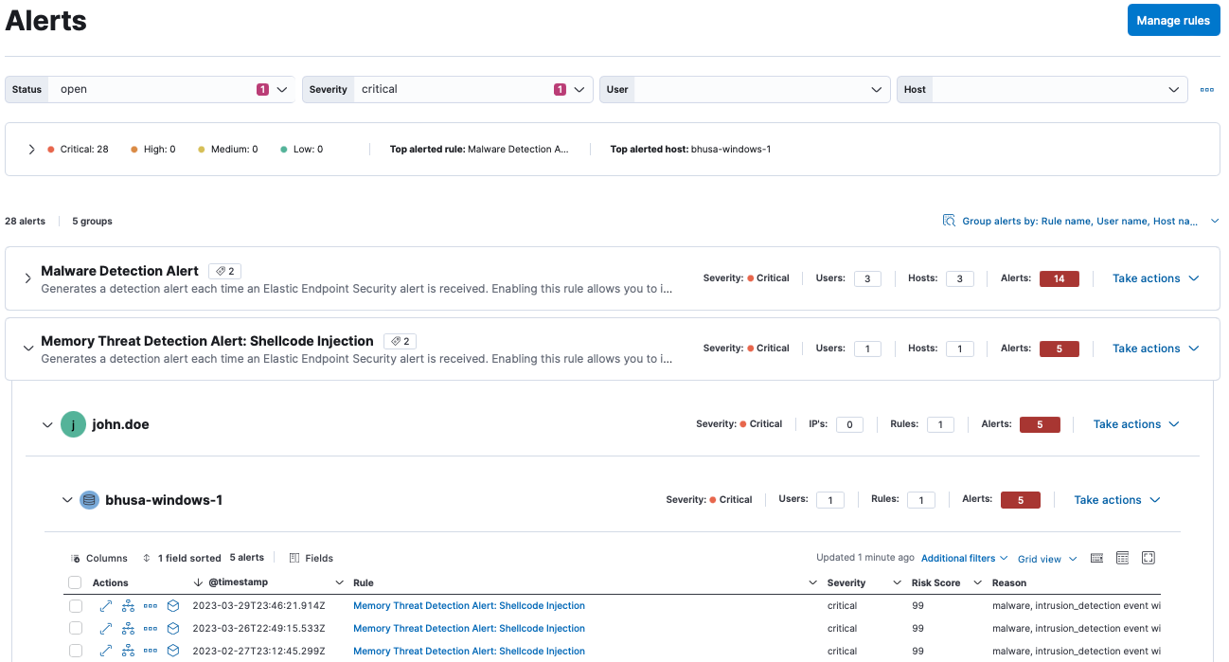Open the @timestamp column options chevron
The width and height of the screenshot is (1229, 662).
(340, 582)
